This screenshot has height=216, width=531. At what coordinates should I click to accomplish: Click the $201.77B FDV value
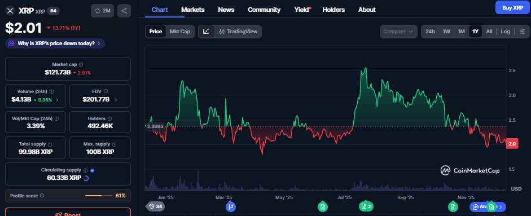click(96, 100)
